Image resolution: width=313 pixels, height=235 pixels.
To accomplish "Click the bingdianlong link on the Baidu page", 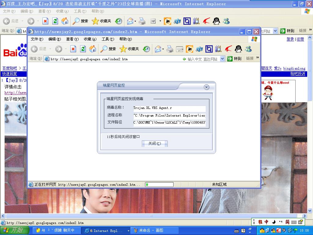I will pos(294,68).
